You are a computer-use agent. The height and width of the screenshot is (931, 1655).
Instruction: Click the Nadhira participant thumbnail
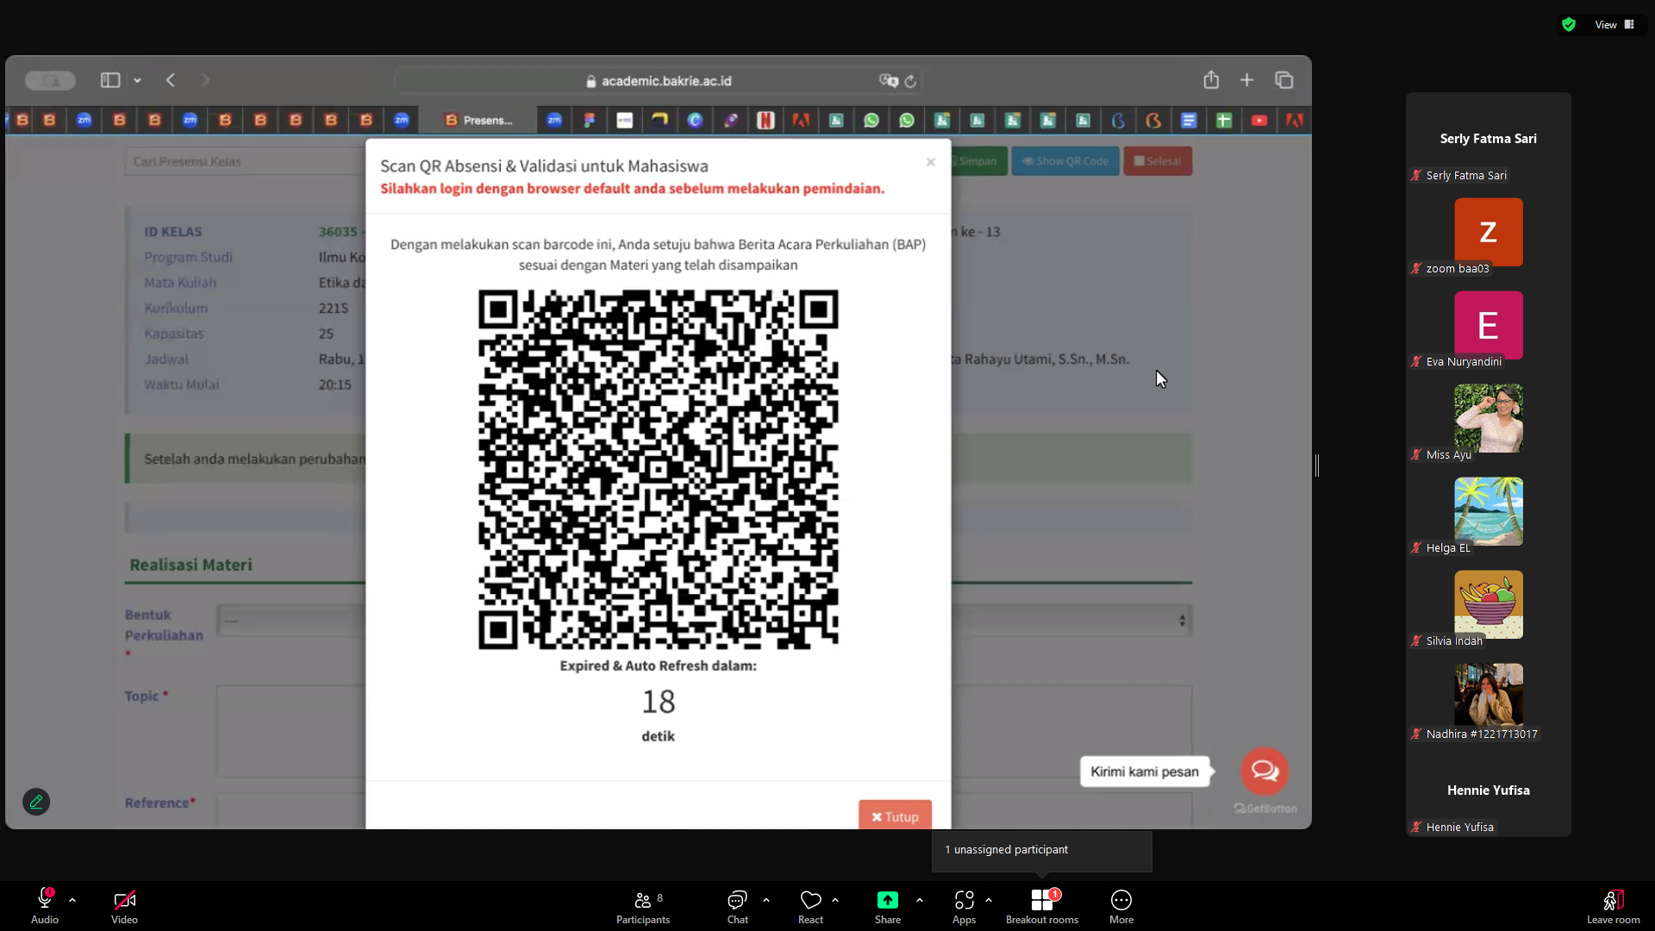click(1489, 697)
